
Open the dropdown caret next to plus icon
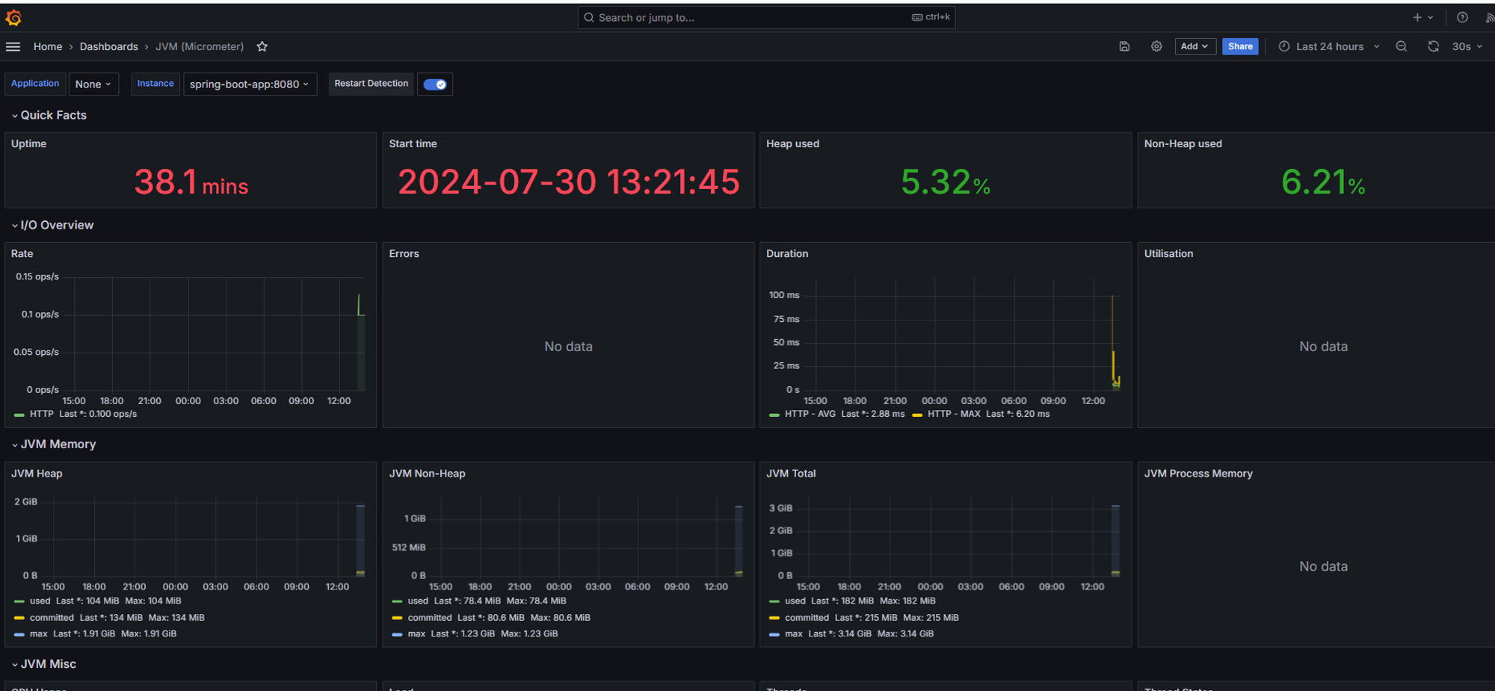[x=1430, y=17]
